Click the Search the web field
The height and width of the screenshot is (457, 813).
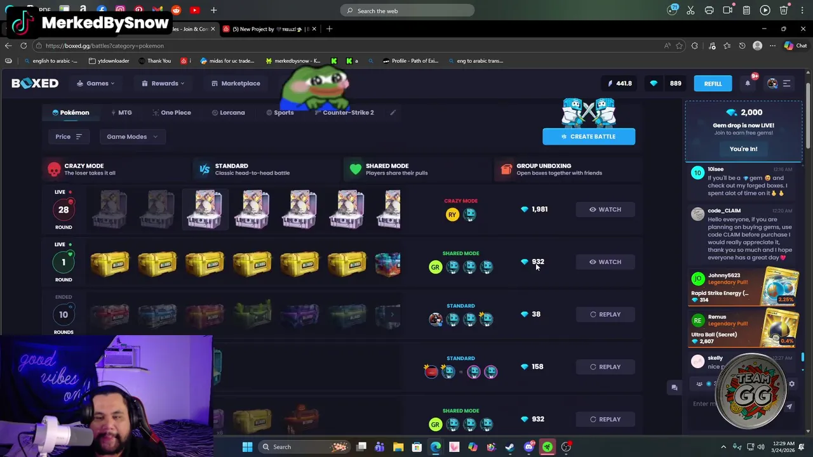pos(407,10)
